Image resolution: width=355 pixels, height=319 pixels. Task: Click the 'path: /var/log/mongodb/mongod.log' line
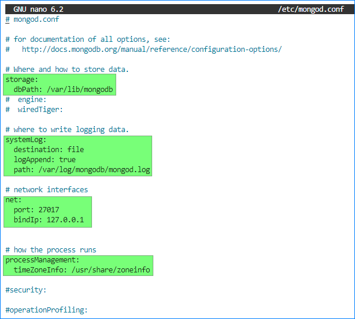(82, 170)
